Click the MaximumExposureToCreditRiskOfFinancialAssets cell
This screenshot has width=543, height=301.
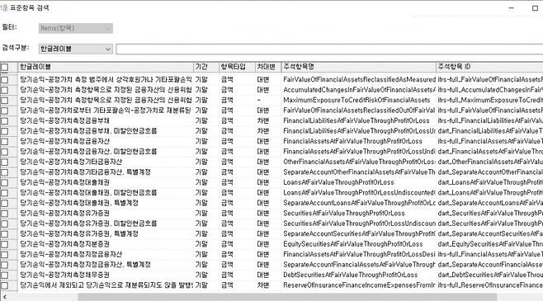click(x=356, y=100)
